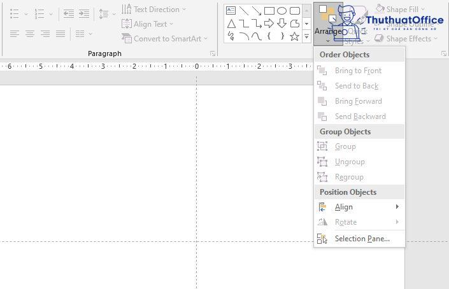This screenshot has height=289, width=449.
Task: Select the Down Arrow shape
Action: (x=282, y=24)
